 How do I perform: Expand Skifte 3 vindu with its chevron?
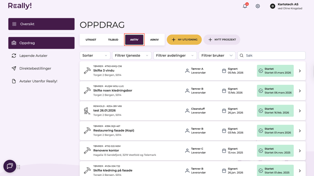[300, 71]
